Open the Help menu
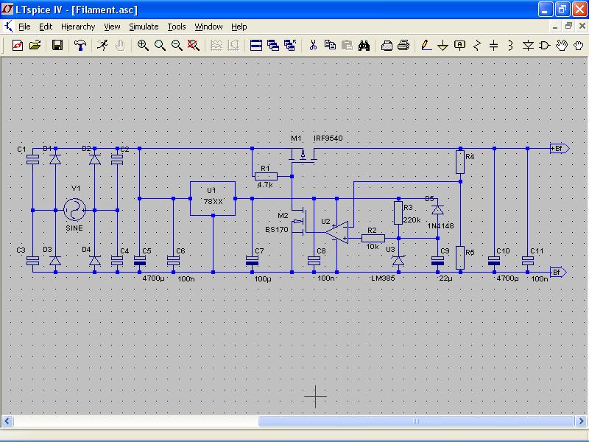The image size is (589, 442). pos(239,27)
